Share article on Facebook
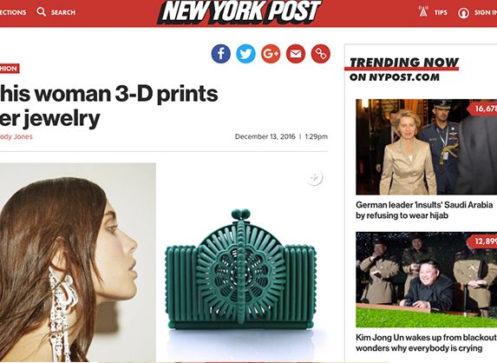 [220, 54]
